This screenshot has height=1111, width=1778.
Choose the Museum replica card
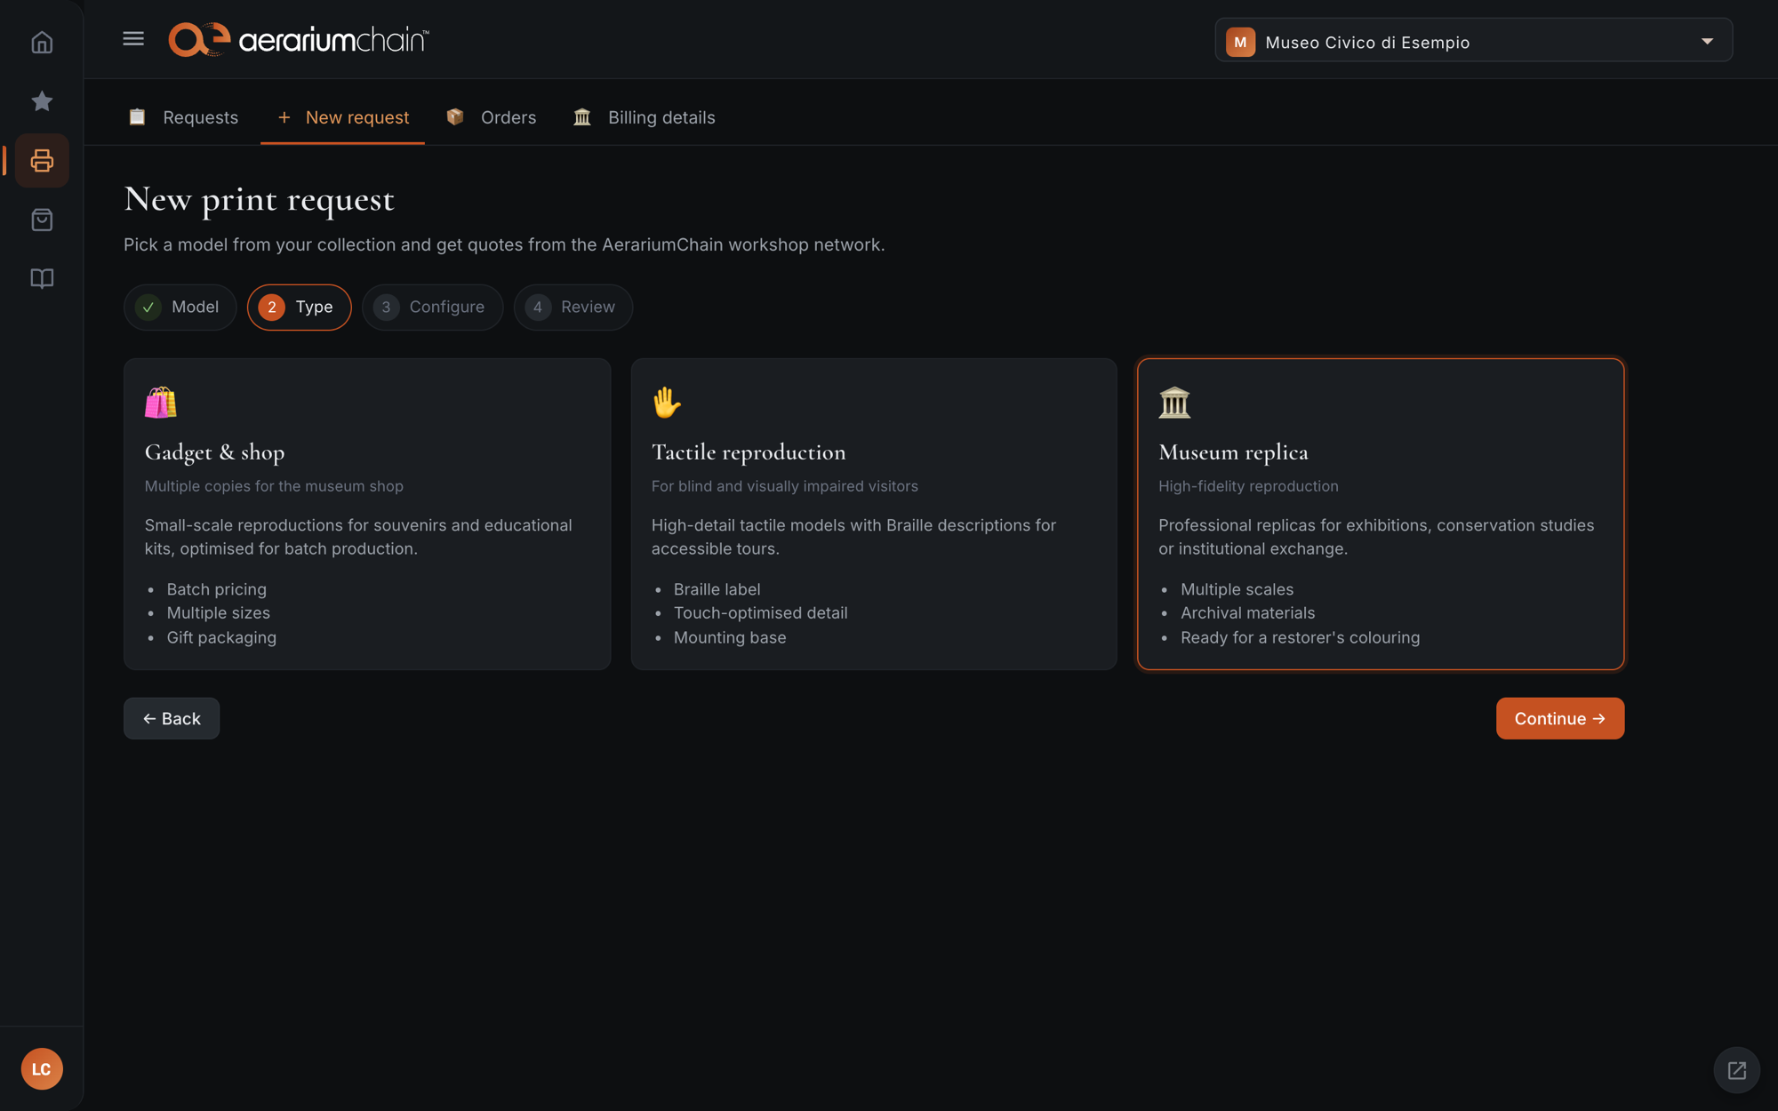(x=1381, y=514)
